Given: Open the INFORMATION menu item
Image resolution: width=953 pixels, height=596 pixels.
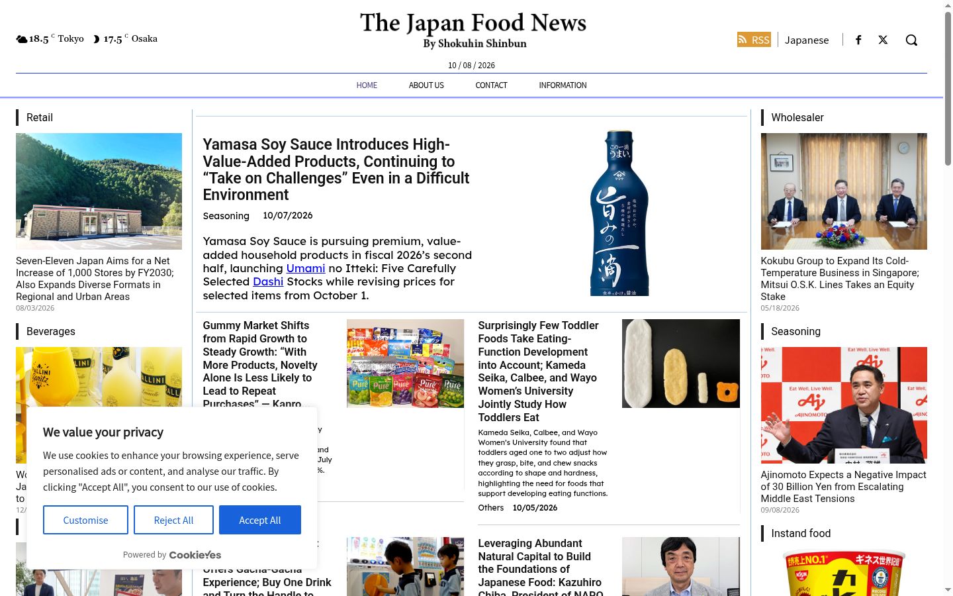Looking at the screenshot, I should pyautogui.click(x=563, y=85).
